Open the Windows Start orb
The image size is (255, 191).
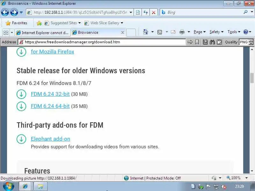pos(9,186)
